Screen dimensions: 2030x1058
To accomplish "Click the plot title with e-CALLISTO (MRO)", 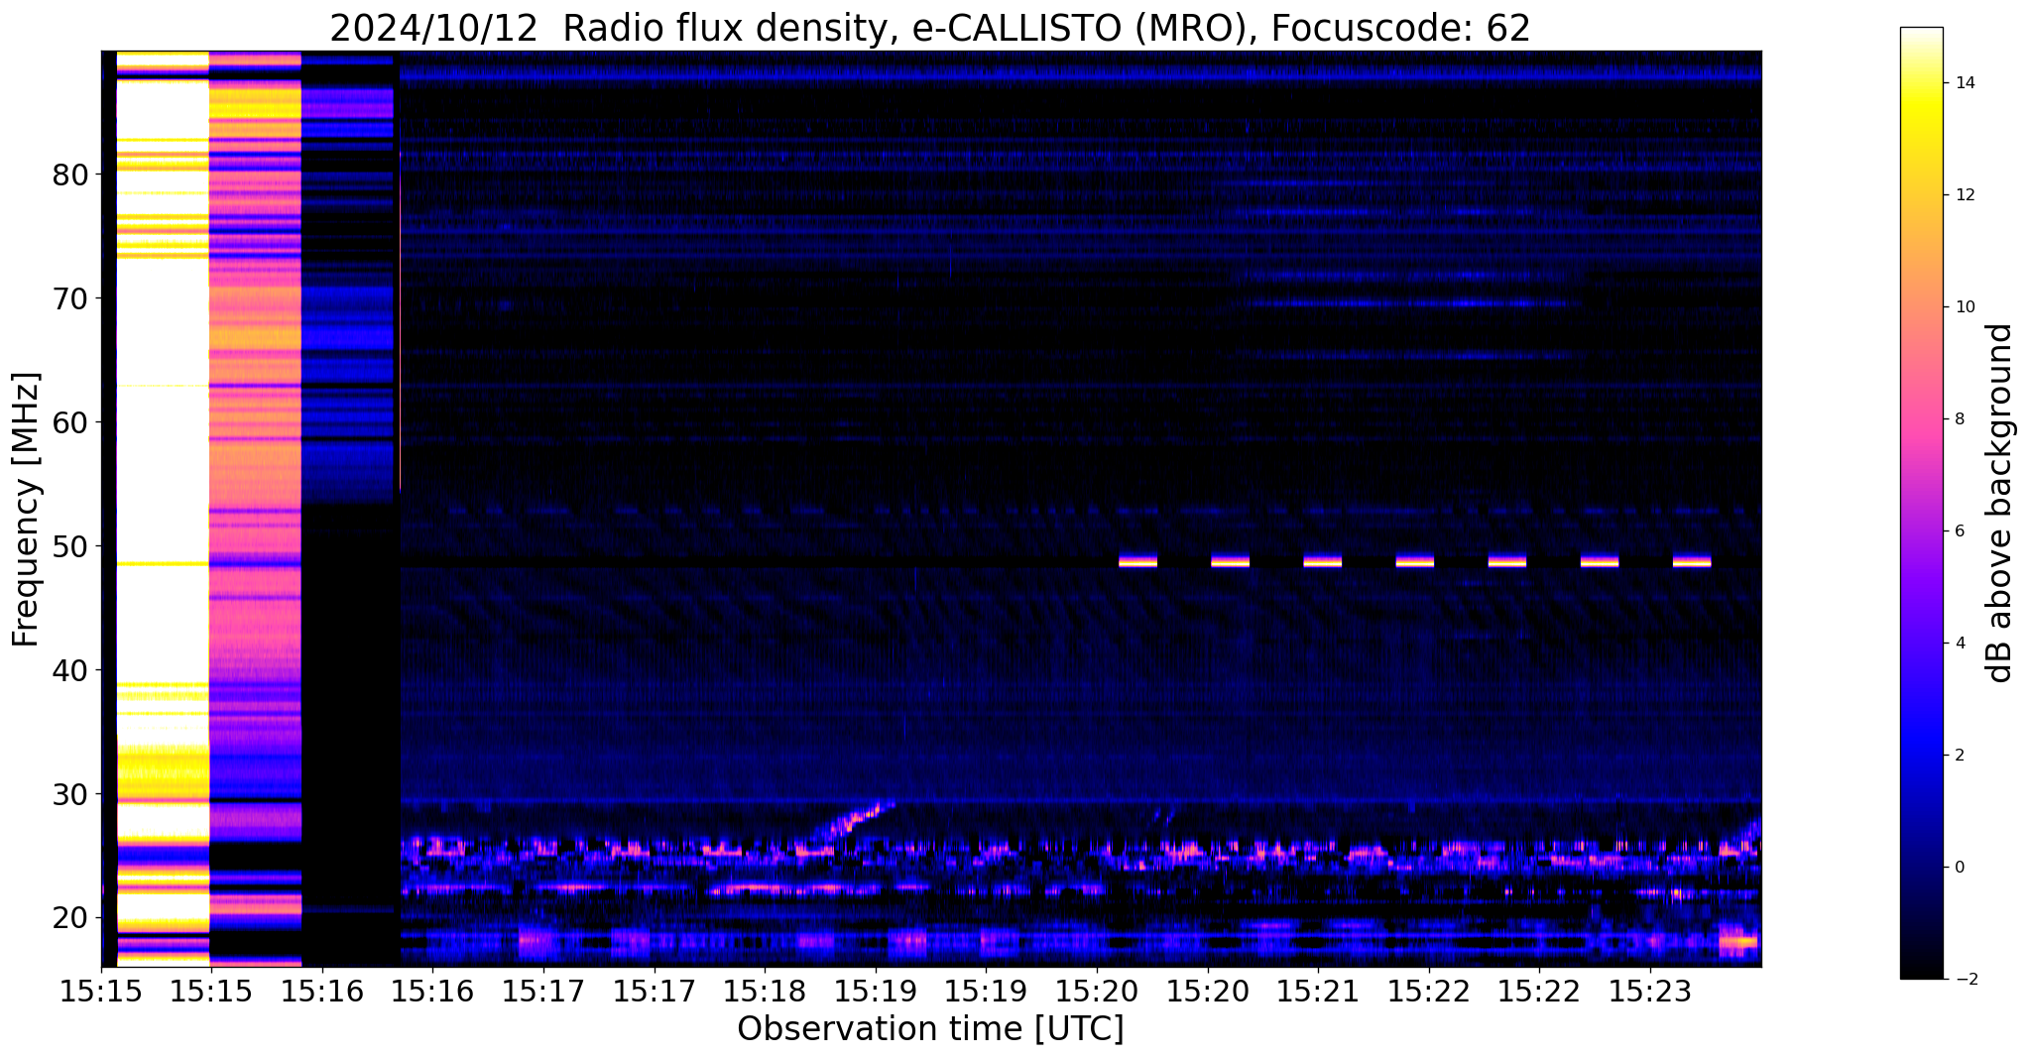I will coord(930,28).
